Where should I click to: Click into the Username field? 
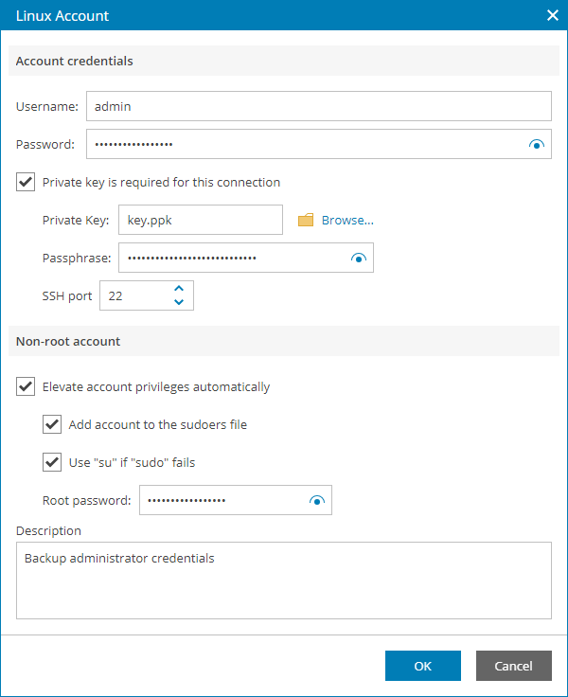point(318,106)
